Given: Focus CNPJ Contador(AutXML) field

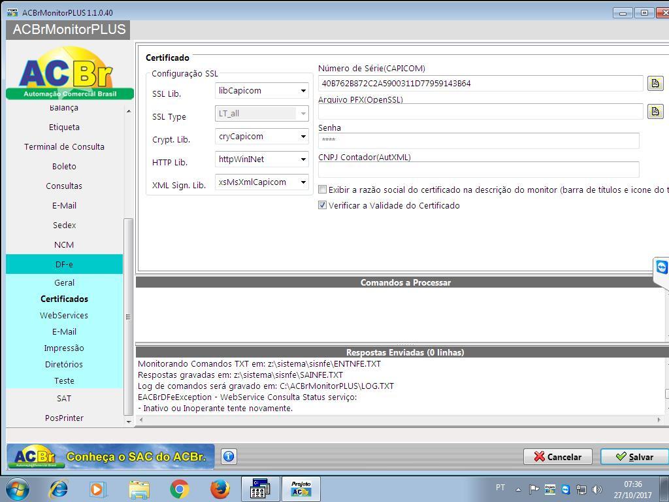Looking at the screenshot, I should pos(479,169).
